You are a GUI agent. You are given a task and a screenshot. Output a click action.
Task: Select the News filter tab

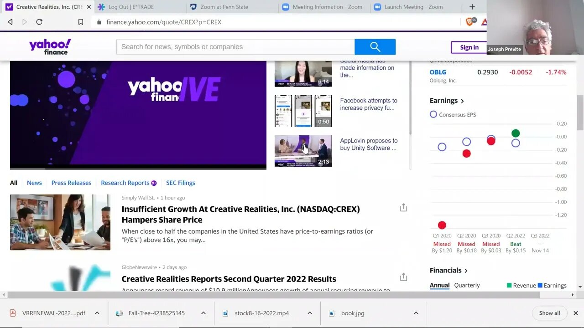pyautogui.click(x=34, y=183)
